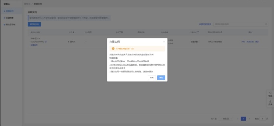
Task: Click the 14天23小时后释放 release time cell
Action: tap(214, 42)
